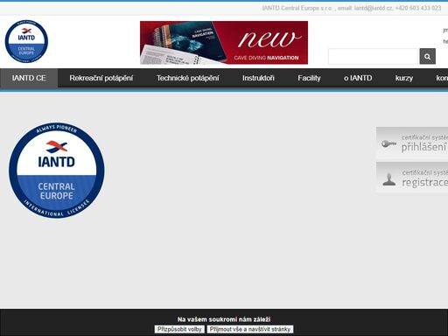Click the person icon beside registrace

[x=389, y=179]
